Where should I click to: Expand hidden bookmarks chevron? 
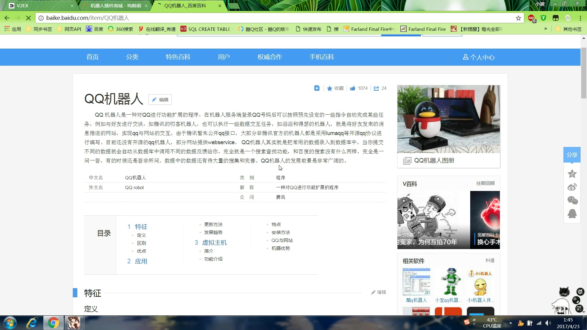(x=545, y=29)
